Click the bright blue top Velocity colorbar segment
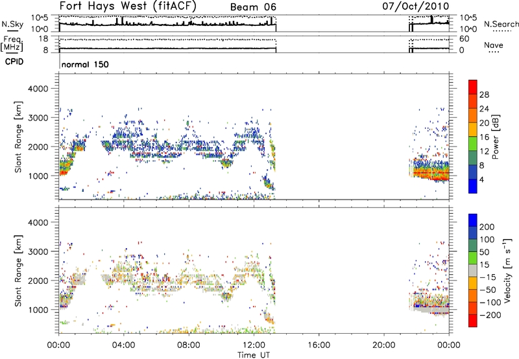 (x=473, y=220)
